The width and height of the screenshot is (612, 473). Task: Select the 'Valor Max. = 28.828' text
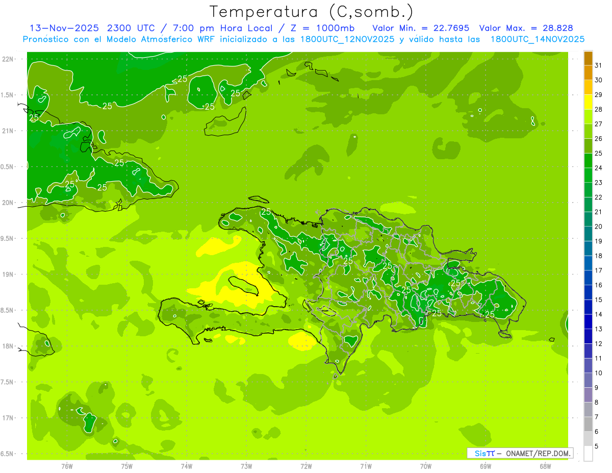(x=526, y=28)
